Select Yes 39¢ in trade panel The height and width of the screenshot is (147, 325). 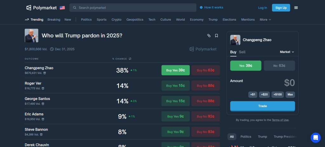[x=246, y=66]
